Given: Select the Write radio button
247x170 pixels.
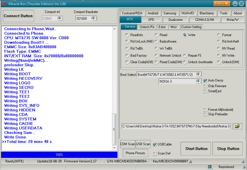Looking at the screenshot, I should 185,35.
